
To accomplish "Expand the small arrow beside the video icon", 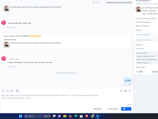I will point(14,91).
